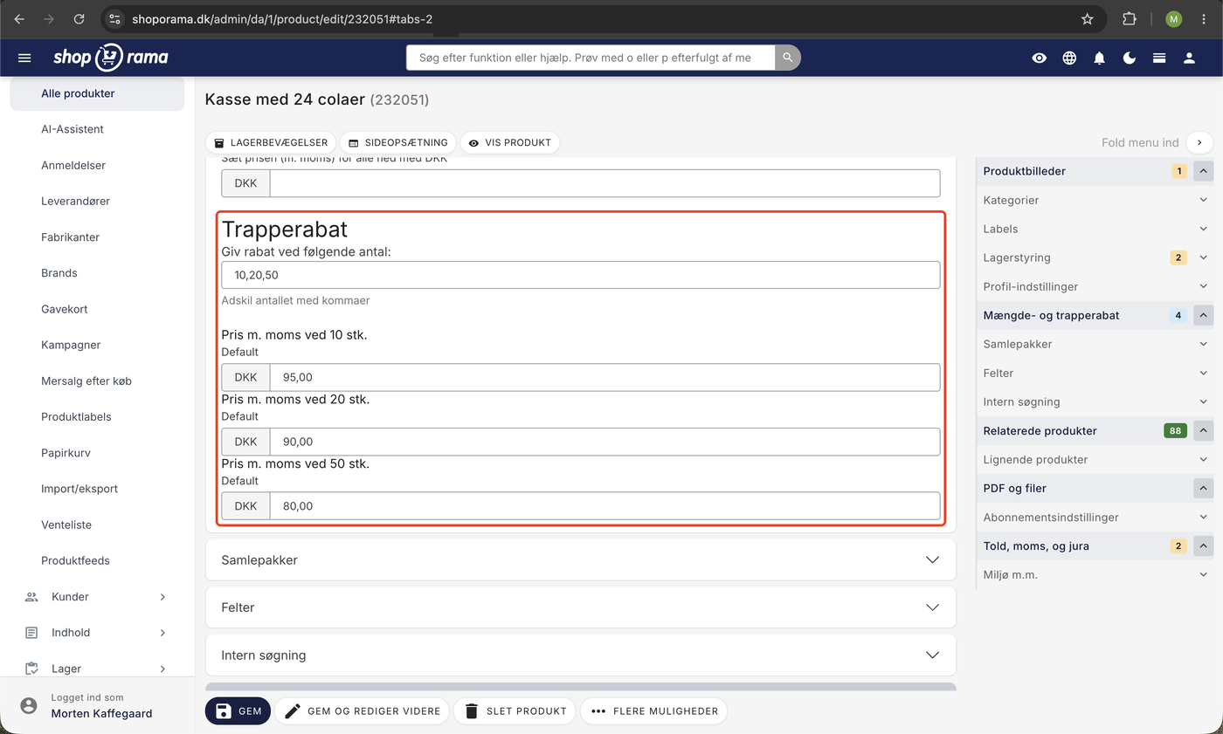Collapse Produktbilleder section chevron
This screenshot has height=734, width=1223.
[x=1203, y=171]
